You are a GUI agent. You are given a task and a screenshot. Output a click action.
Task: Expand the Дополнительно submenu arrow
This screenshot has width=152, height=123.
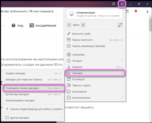[122, 98]
